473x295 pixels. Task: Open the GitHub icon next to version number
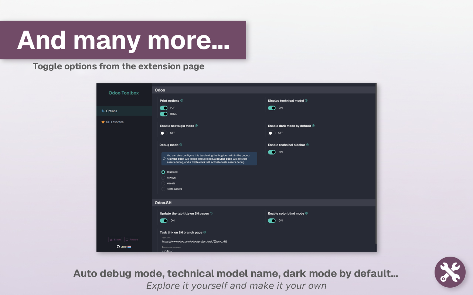click(118, 247)
